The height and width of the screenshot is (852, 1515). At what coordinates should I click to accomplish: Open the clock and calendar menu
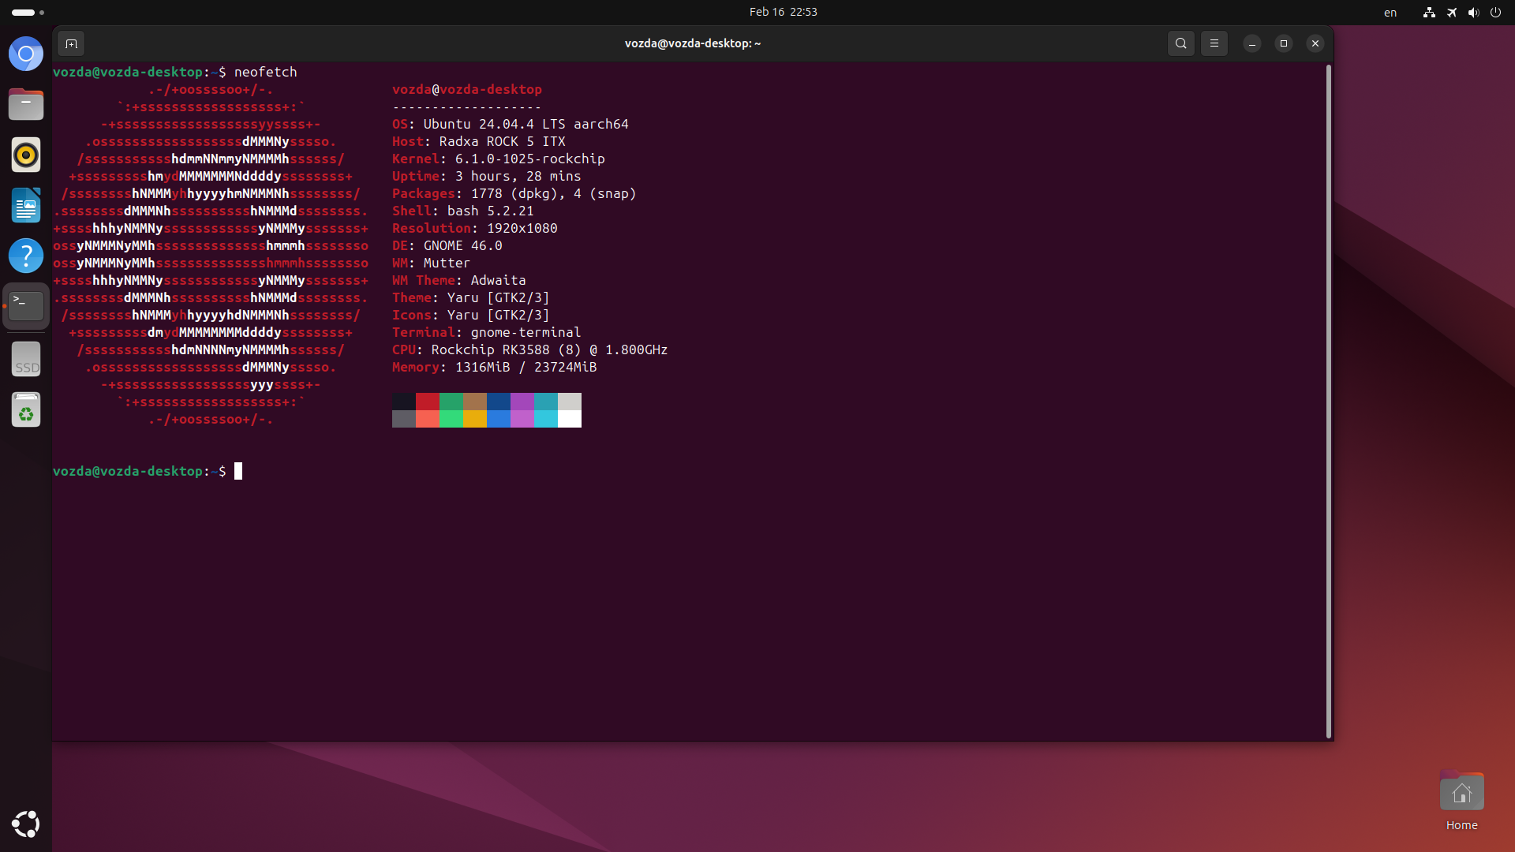coord(783,12)
